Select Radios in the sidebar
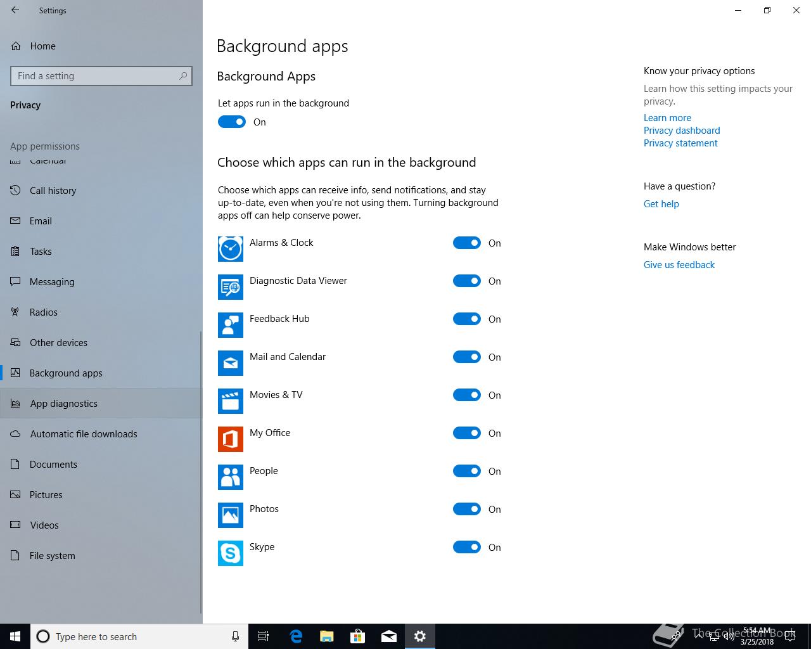The height and width of the screenshot is (649, 811). tap(100, 312)
